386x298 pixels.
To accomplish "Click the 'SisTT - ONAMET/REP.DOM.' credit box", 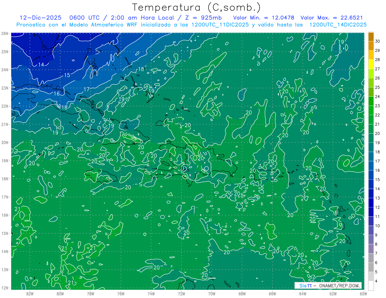I will (x=328, y=285).
